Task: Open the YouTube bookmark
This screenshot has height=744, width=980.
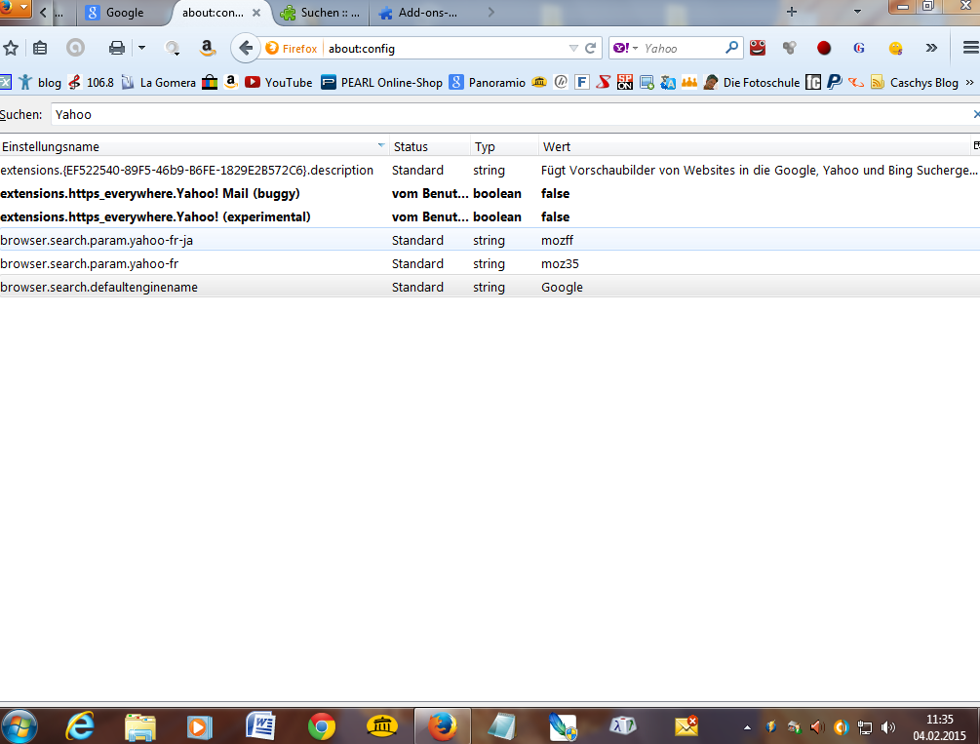Action: pos(279,83)
